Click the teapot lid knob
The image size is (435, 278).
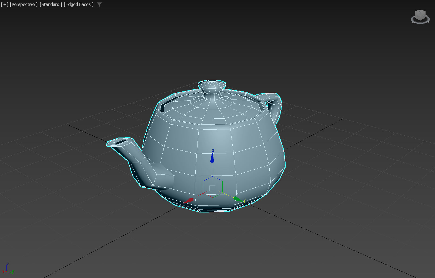pos(212,90)
